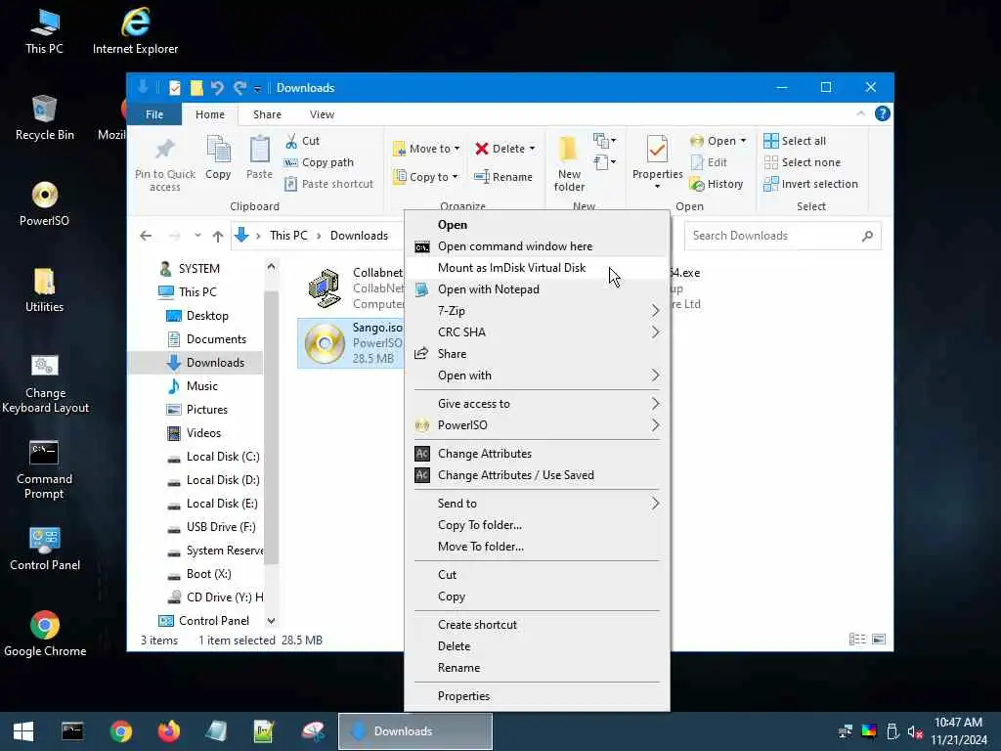Open Control Panel desktop shortcut
The height and width of the screenshot is (751, 1001).
click(45, 550)
